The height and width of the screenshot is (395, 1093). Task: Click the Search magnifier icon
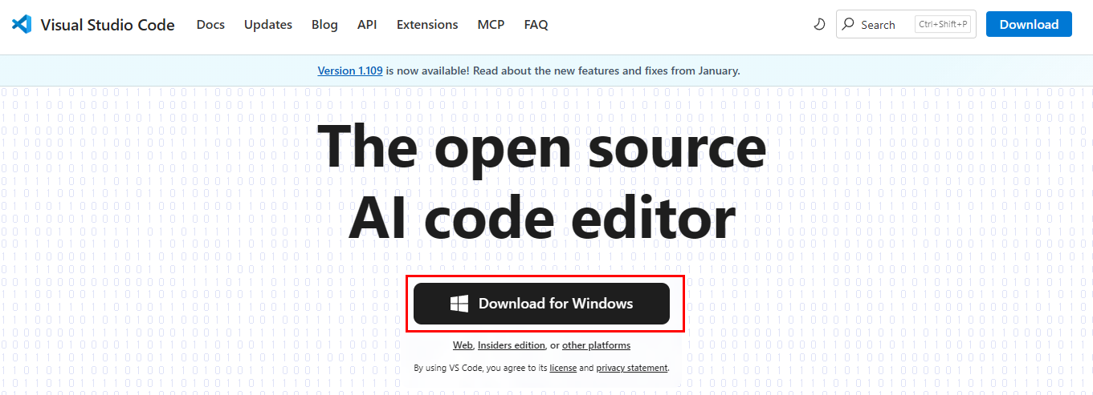tap(848, 24)
